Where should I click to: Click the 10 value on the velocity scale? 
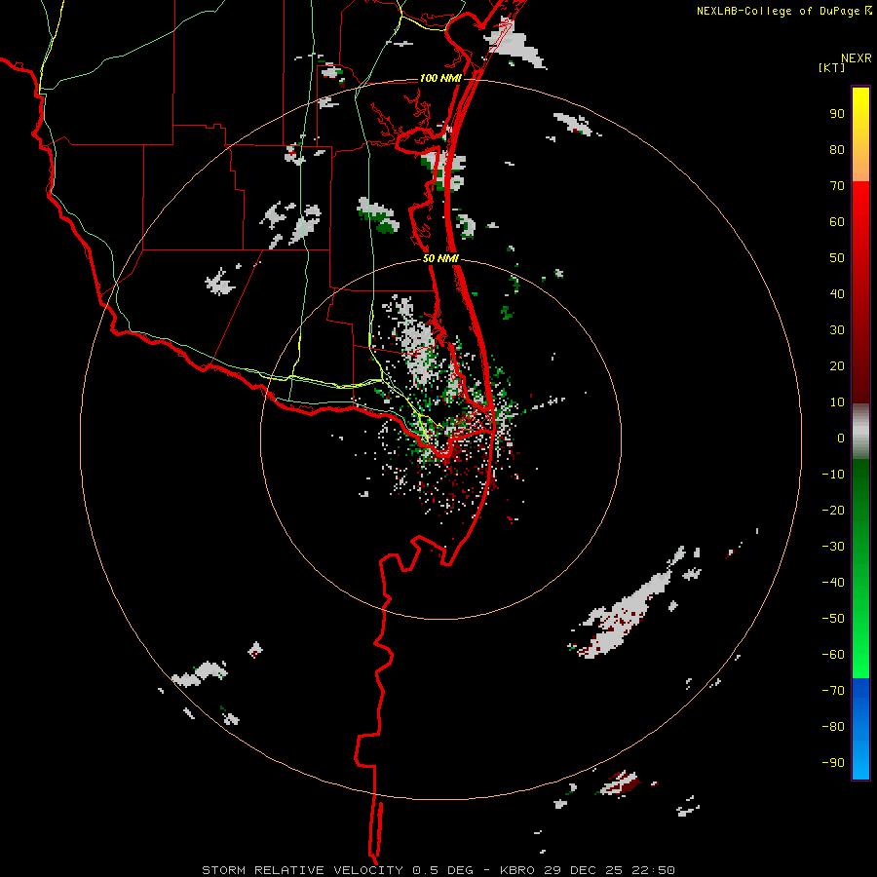(837, 402)
